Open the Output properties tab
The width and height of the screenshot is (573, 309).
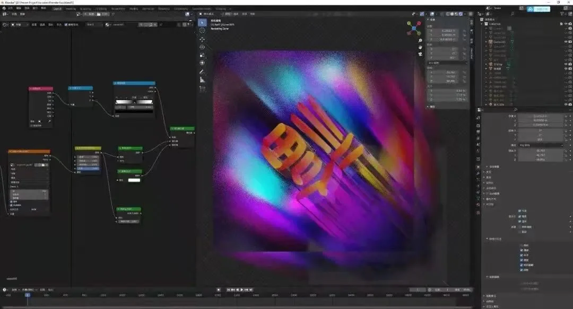coord(479,131)
